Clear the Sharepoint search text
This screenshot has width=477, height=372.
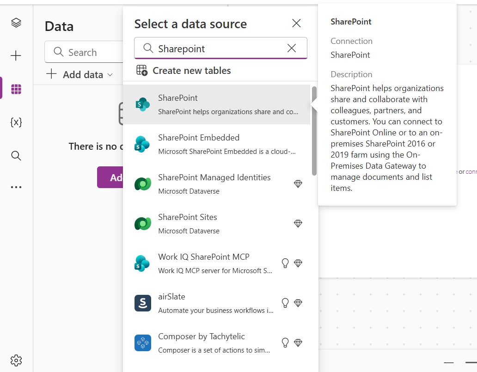tap(291, 48)
